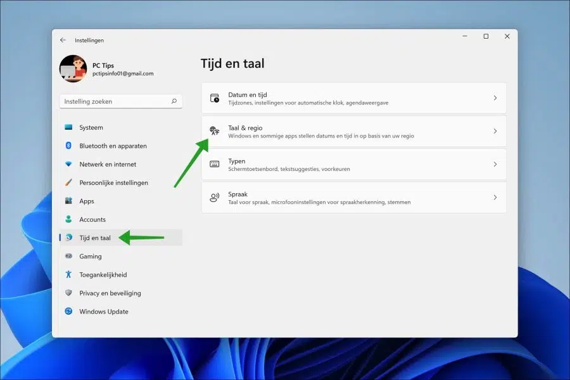Open Toegankelijkheid label in sidebar

[103, 275]
